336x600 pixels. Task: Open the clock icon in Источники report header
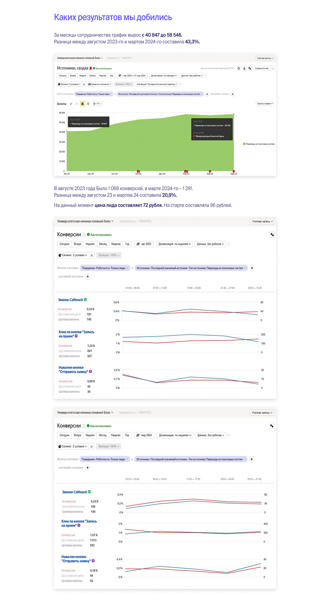click(x=239, y=68)
